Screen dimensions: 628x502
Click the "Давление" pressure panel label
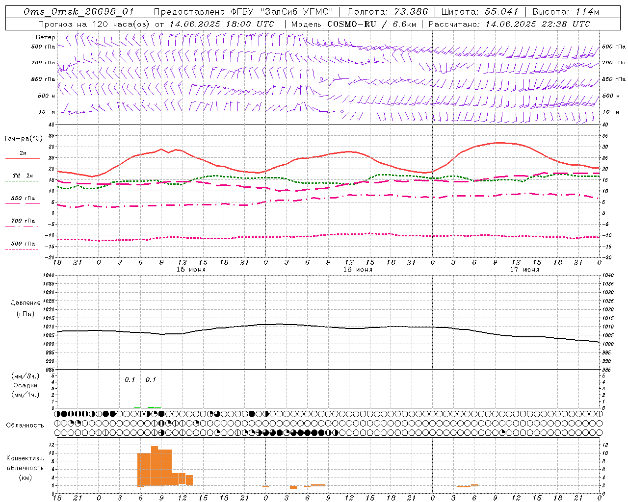(26, 303)
